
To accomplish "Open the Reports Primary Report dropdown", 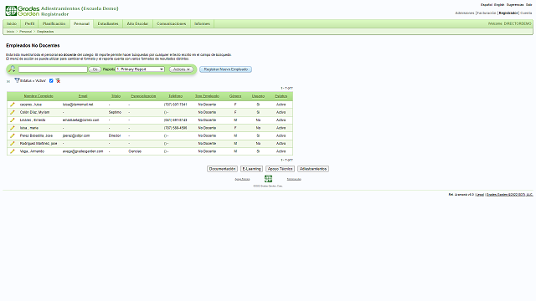I will click(140, 69).
